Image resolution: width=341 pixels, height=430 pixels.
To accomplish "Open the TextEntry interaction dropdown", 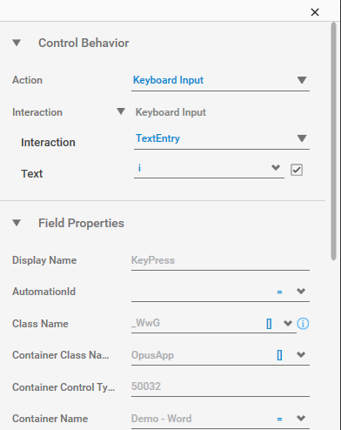I will pyautogui.click(x=222, y=138).
